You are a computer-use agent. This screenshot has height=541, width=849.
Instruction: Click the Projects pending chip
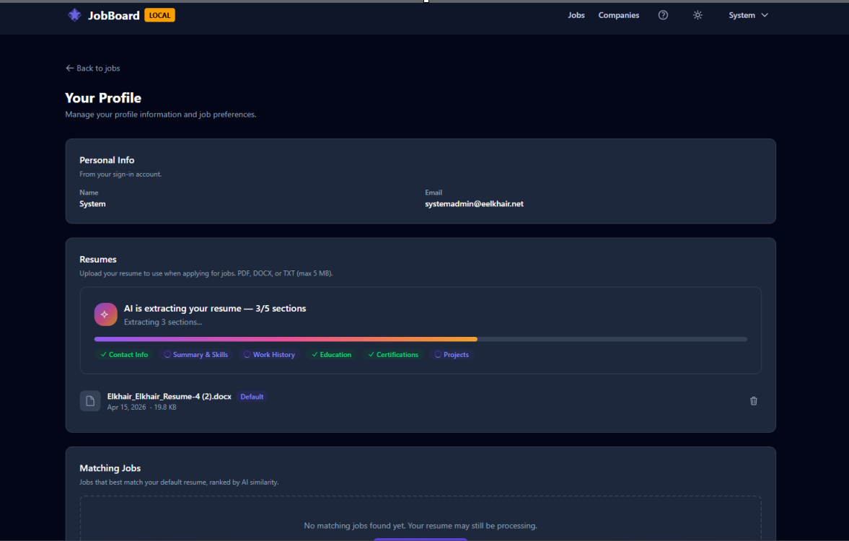pyautogui.click(x=452, y=355)
